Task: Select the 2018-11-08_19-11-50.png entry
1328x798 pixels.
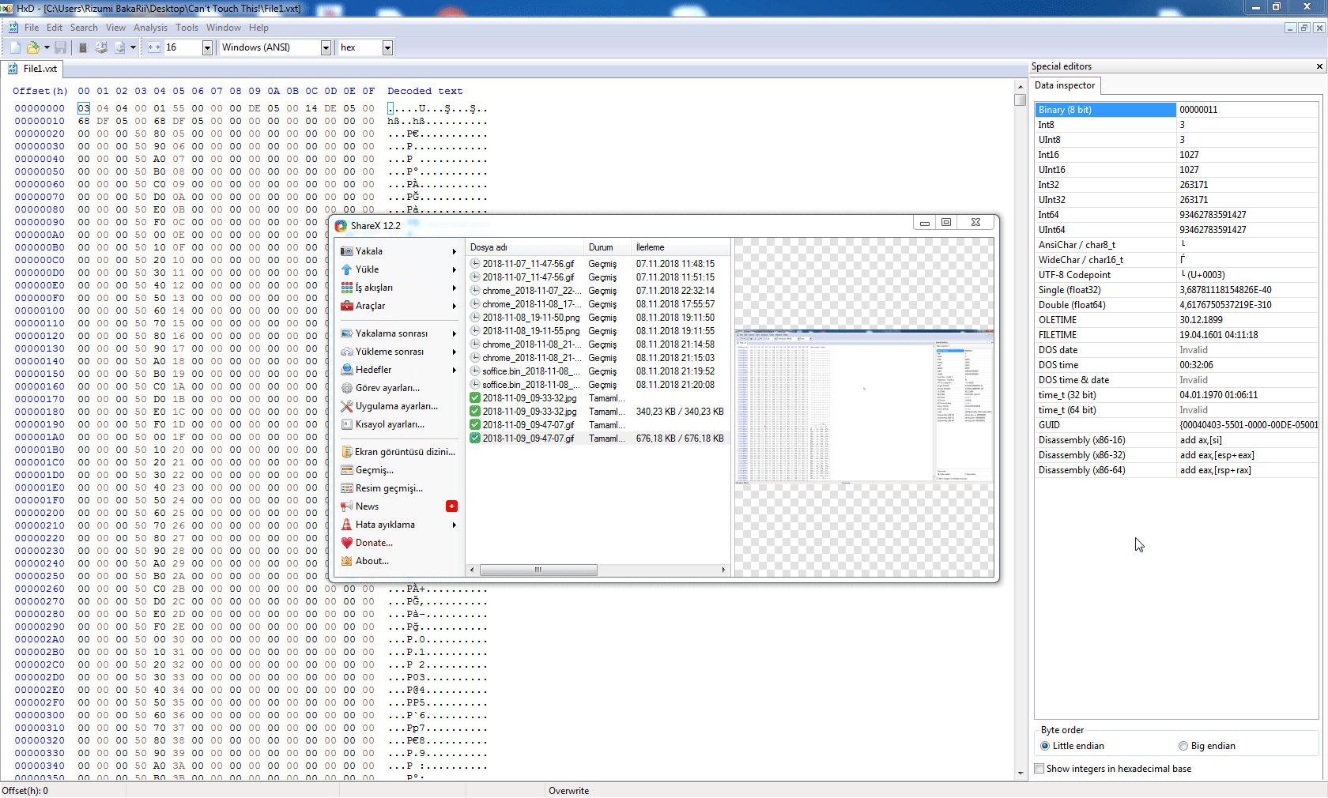Action: (598, 318)
